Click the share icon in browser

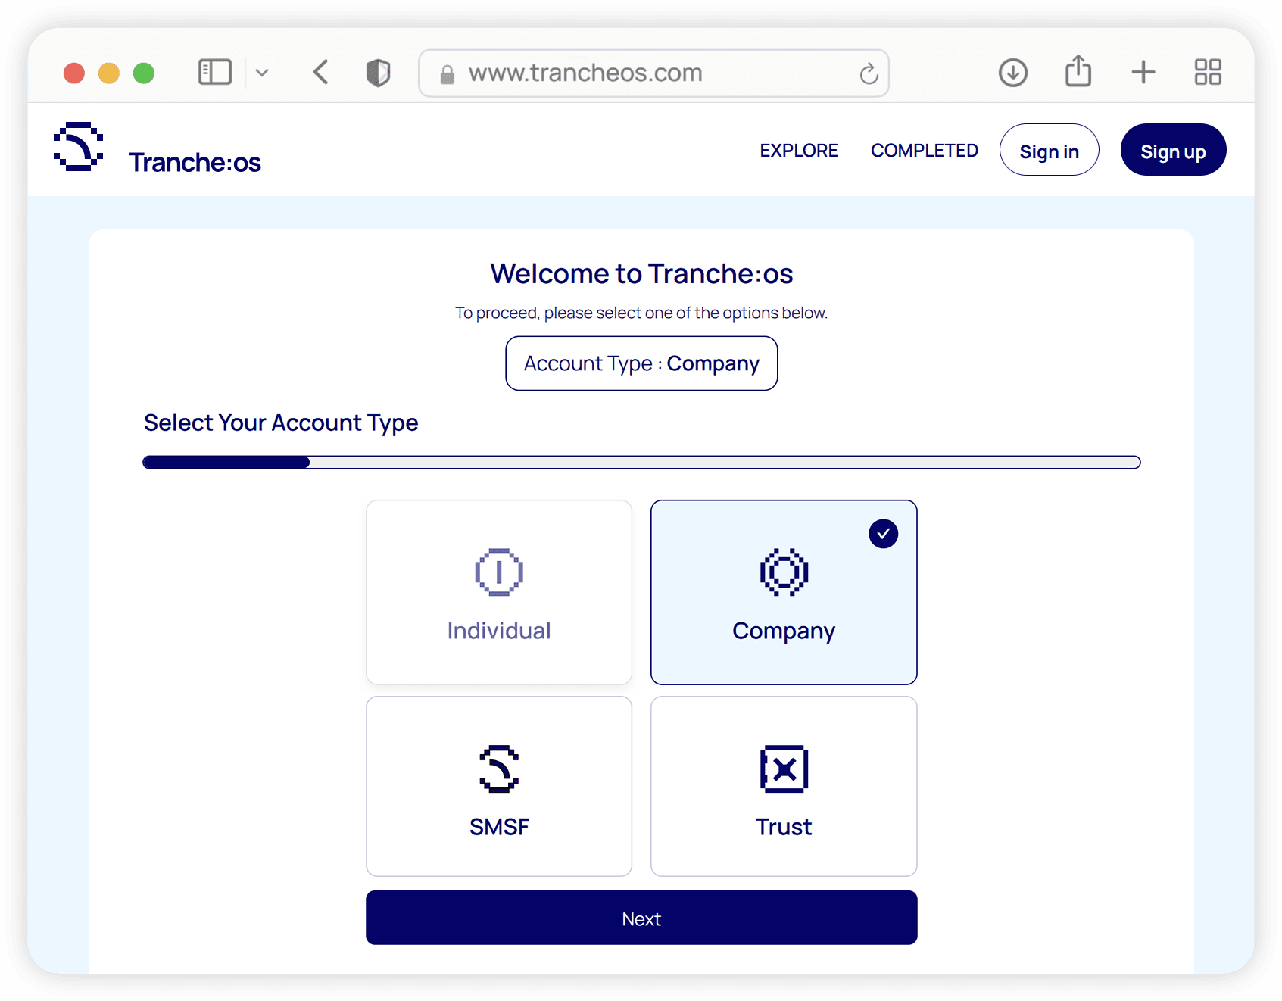tap(1078, 72)
